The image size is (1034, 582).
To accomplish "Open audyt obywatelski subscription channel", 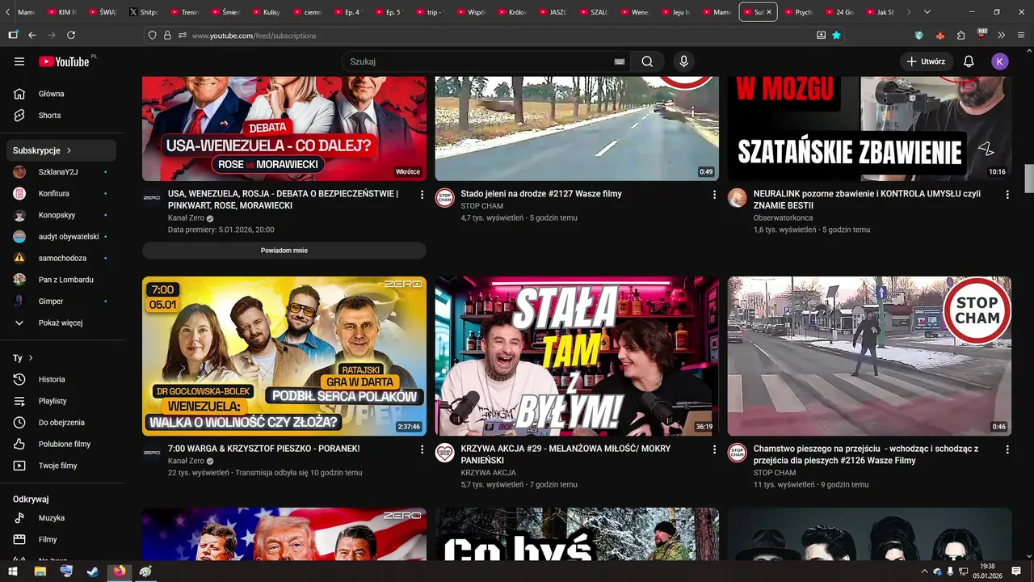I will [x=63, y=237].
